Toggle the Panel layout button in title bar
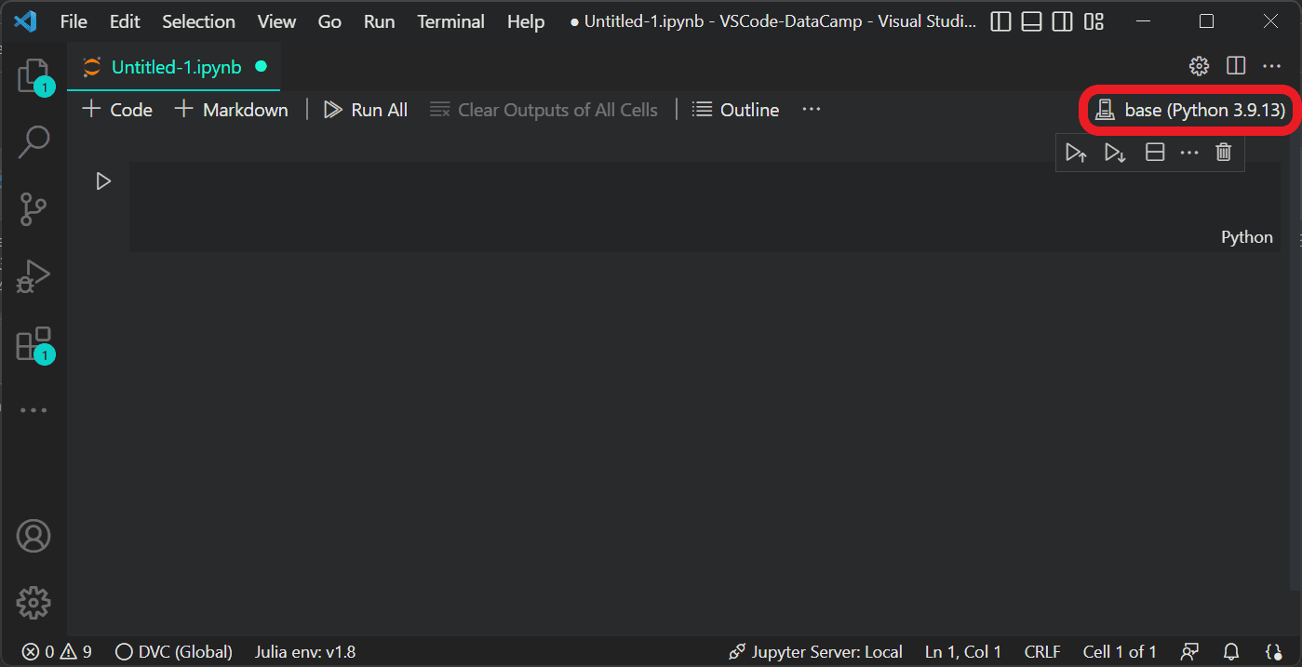This screenshot has height=667, width=1302. 1031,21
